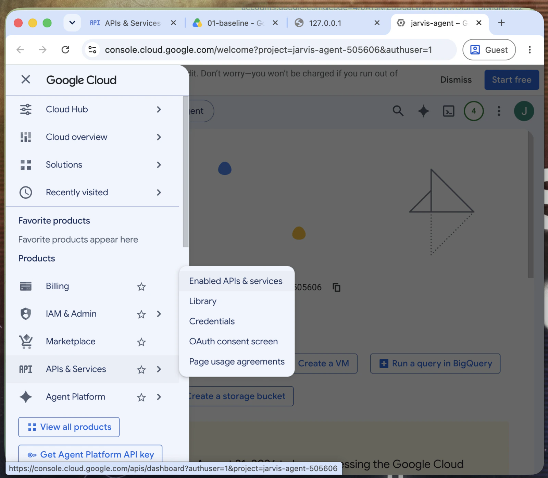Open a new browser tab
548x478 pixels.
[501, 23]
